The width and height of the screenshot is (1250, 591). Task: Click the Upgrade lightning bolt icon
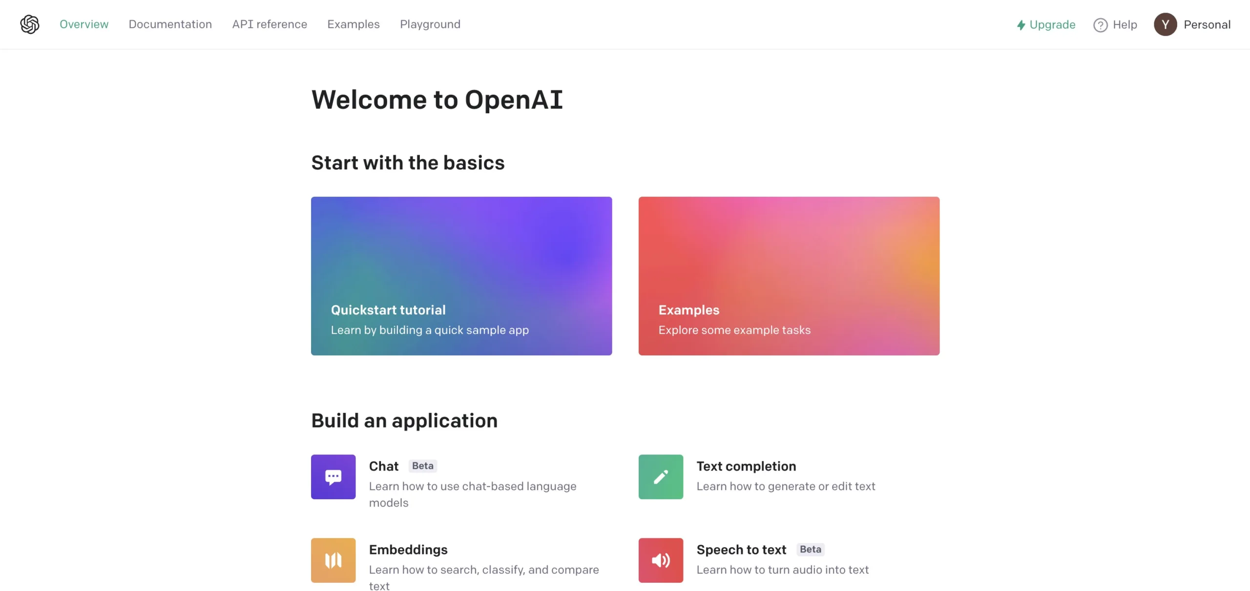coord(1021,25)
